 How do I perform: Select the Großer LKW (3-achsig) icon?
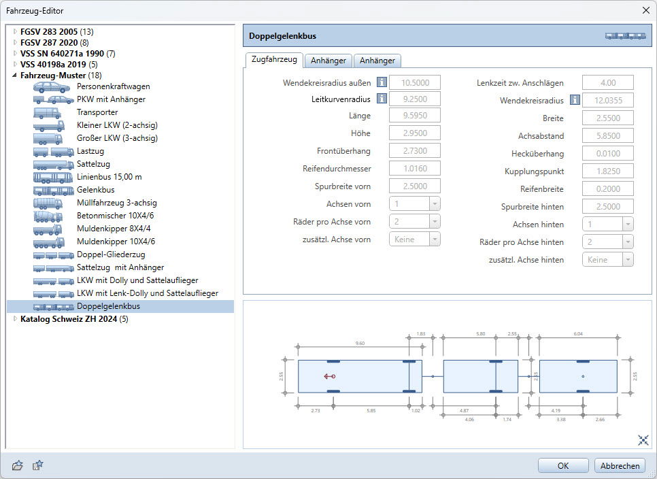[48, 138]
